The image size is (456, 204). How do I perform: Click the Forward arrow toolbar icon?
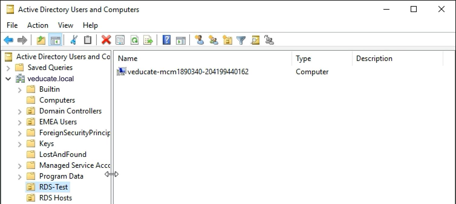pos(22,40)
